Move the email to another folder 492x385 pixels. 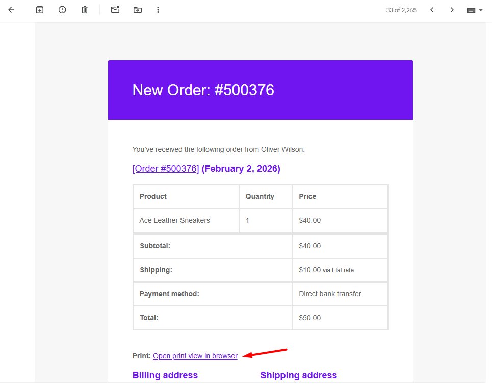point(137,10)
